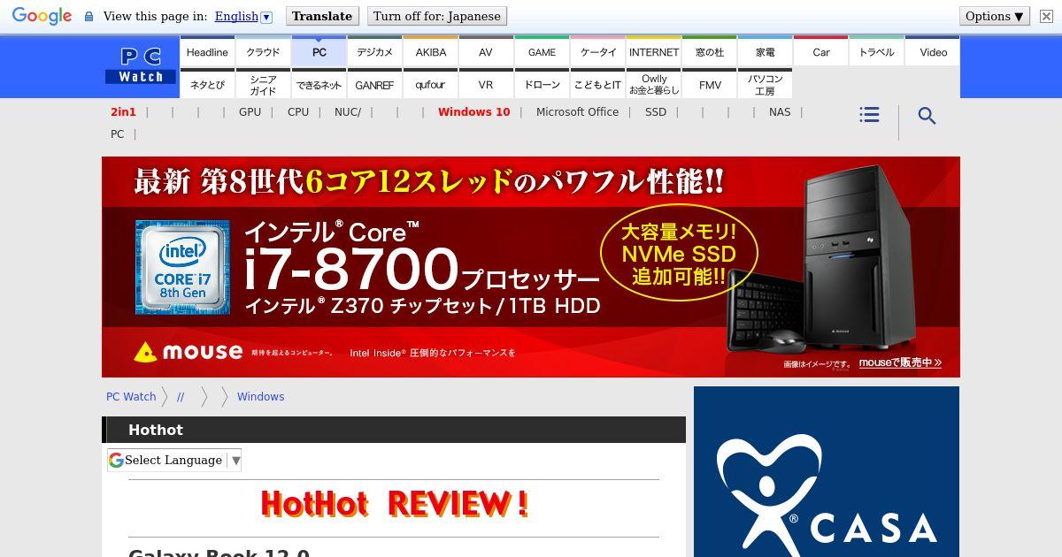Open the GANREF tab
The width and height of the screenshot is (1062, 557).
pos(374,84)
